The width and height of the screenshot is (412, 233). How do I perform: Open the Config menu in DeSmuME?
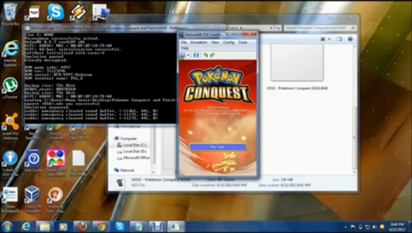pos(228,42)
